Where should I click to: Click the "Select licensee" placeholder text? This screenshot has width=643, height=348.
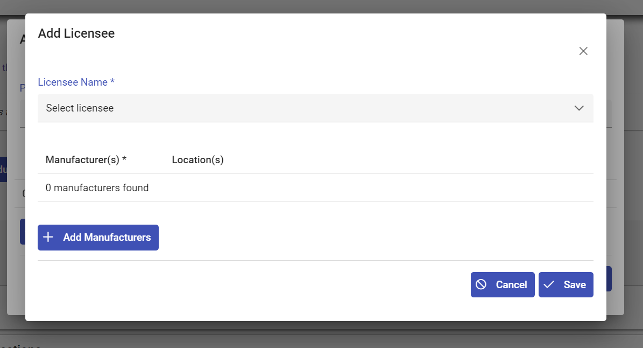click(80, 108)
